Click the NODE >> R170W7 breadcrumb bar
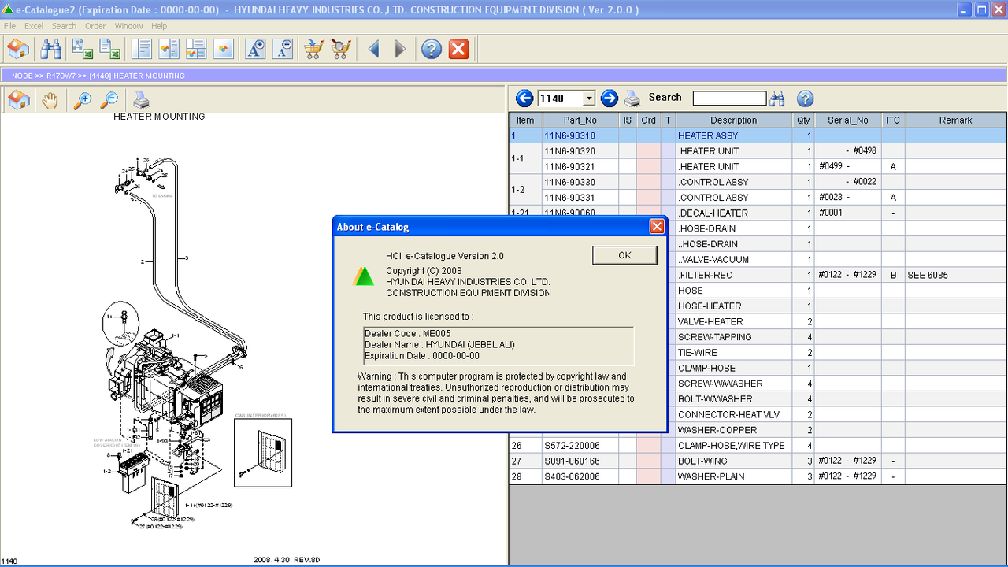Viewport: 1008px width, 567px height. click(504, 76)
